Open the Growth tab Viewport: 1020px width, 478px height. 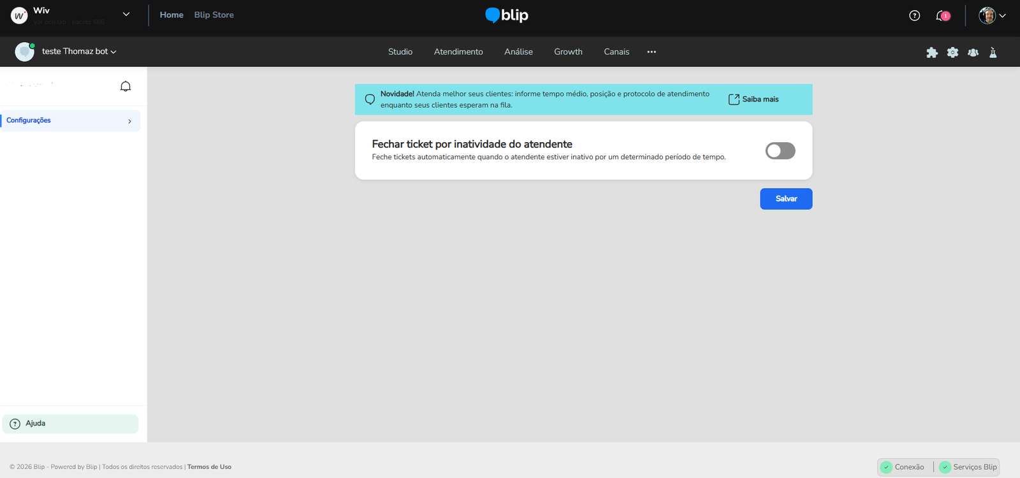[568, 52]
